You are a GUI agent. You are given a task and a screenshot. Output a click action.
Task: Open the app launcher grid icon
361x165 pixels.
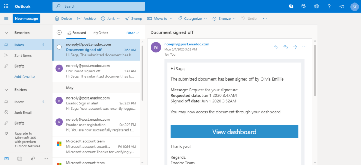point(6,6)
